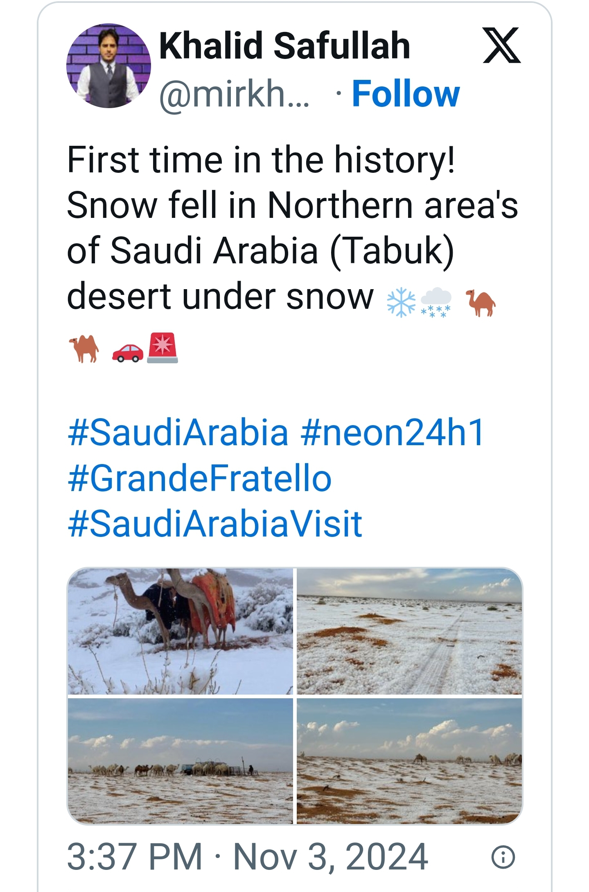
Task: View the snowy tire tracks photo
Action: tap(410, 631)
